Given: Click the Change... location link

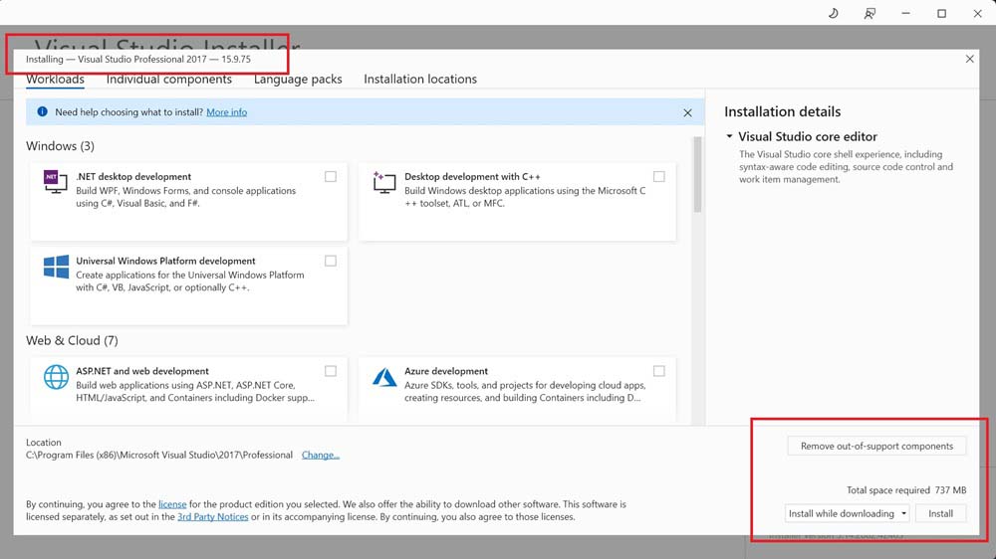Looking at the screenshot, I should [320, 455].
